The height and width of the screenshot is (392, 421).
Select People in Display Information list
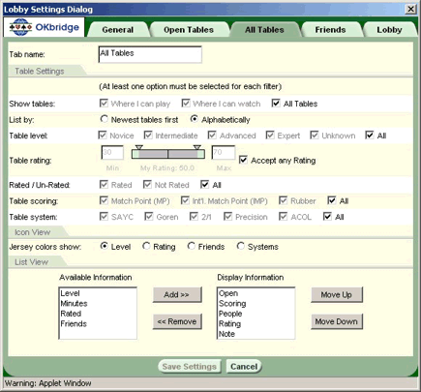coord(230,314)
